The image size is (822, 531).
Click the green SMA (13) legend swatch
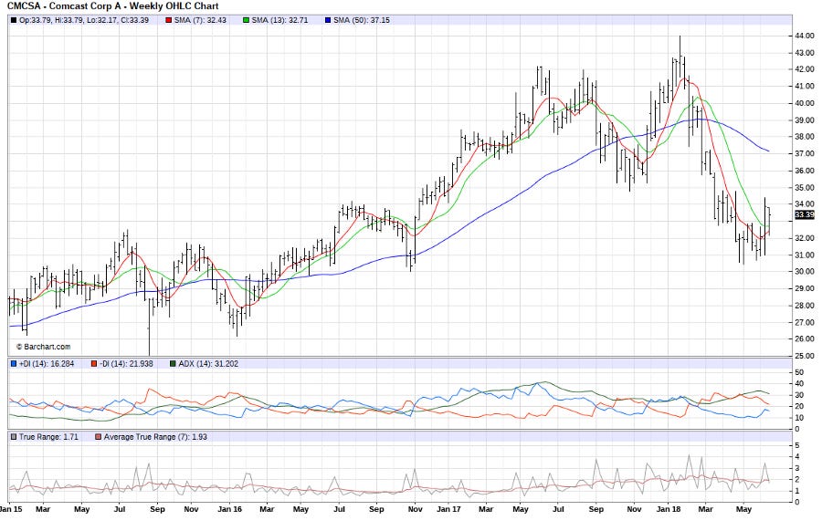point(246,20)
